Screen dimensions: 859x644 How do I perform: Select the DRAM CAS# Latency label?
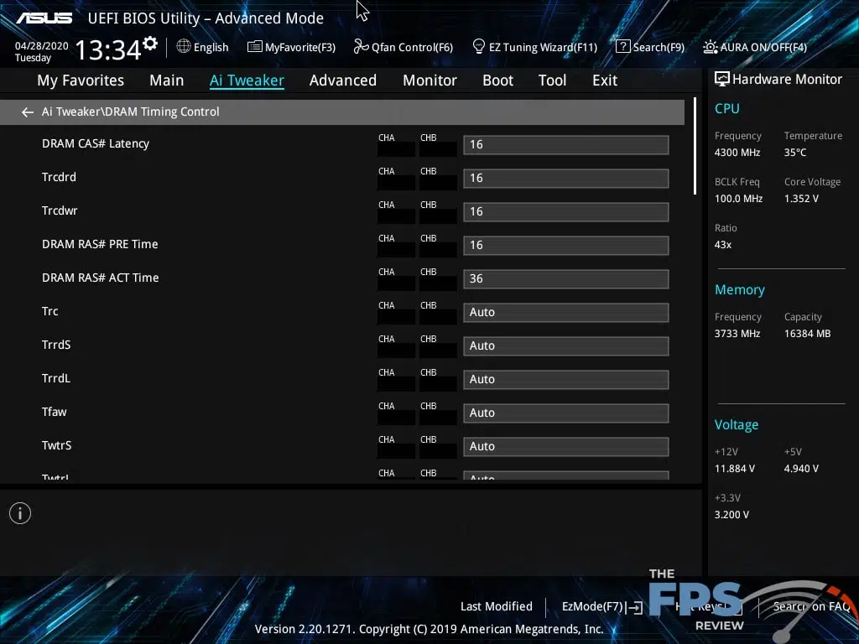(x=96, y=143)
